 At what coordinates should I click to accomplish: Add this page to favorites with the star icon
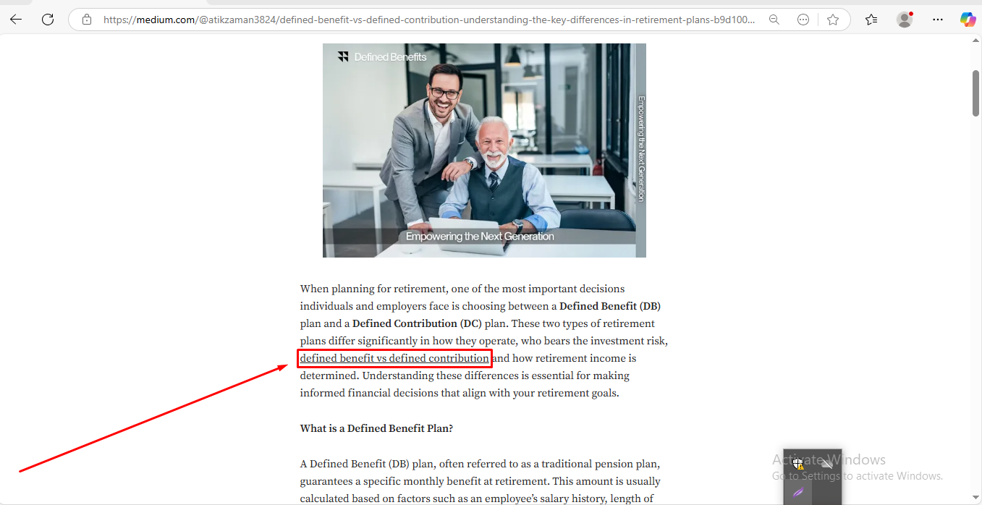pos(833,20)
